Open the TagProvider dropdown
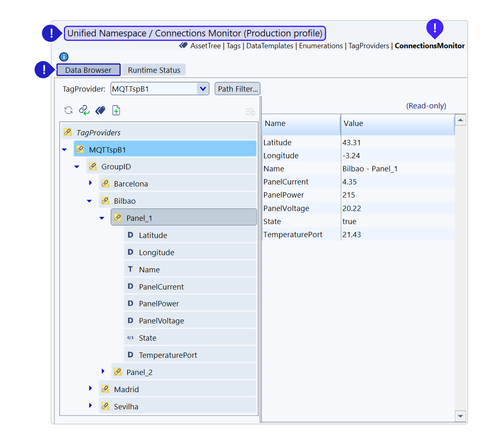Screen dimensions: 500x440 (x=203, y=89)
